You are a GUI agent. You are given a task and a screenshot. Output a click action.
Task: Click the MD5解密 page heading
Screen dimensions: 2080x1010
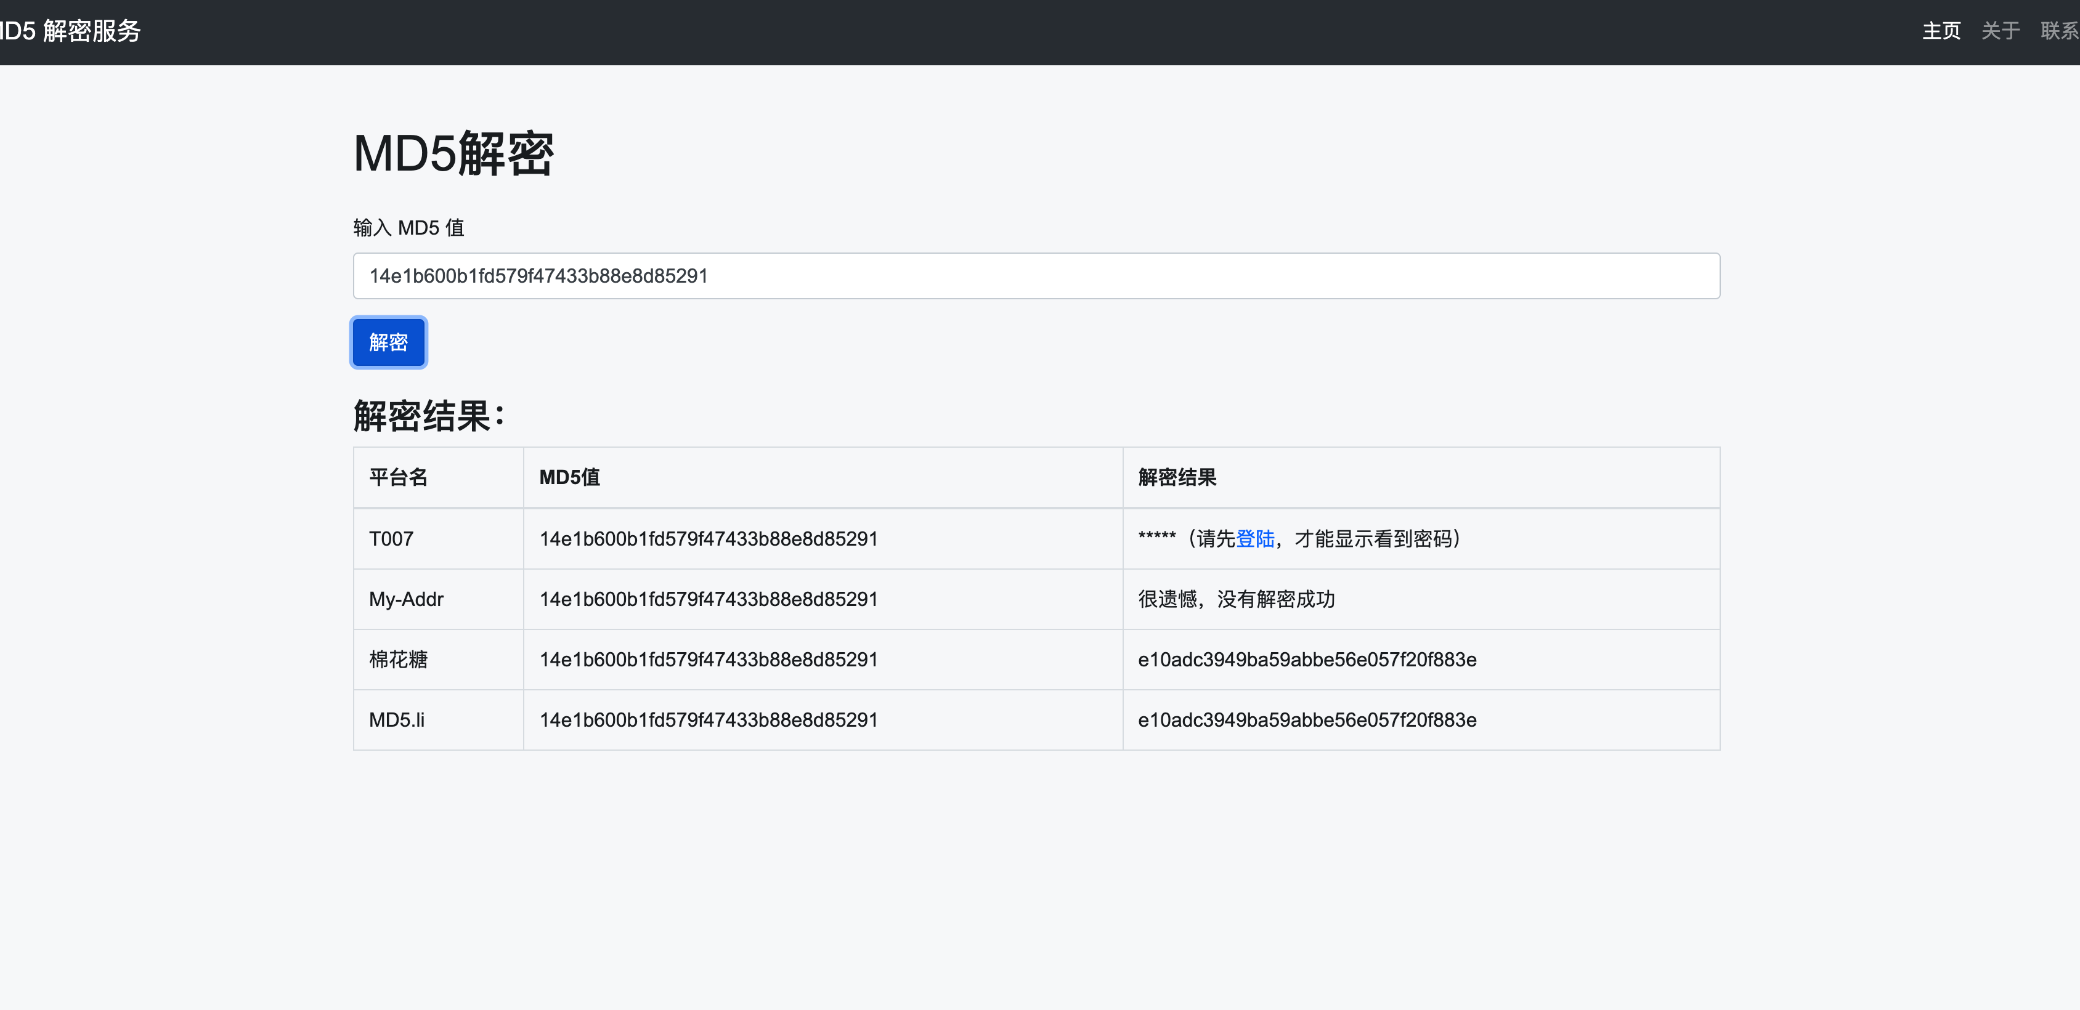coord(454,153)
